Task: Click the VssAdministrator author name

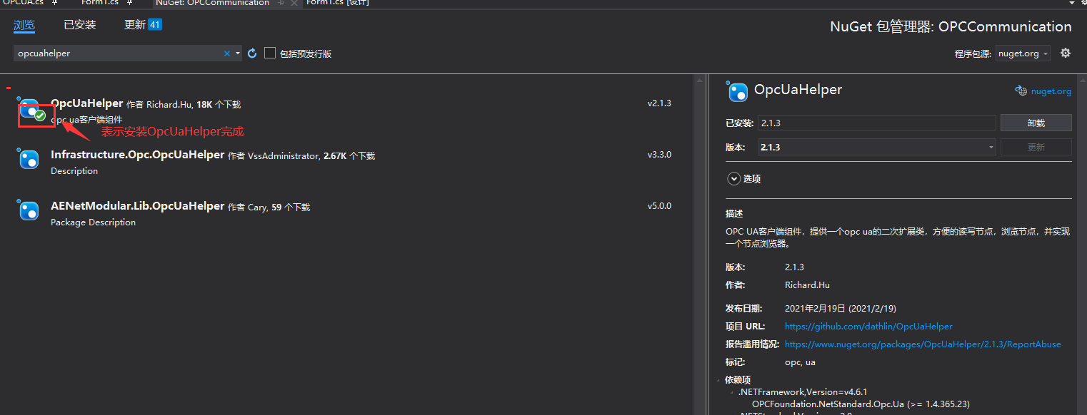Action: (x=284, y=156)
